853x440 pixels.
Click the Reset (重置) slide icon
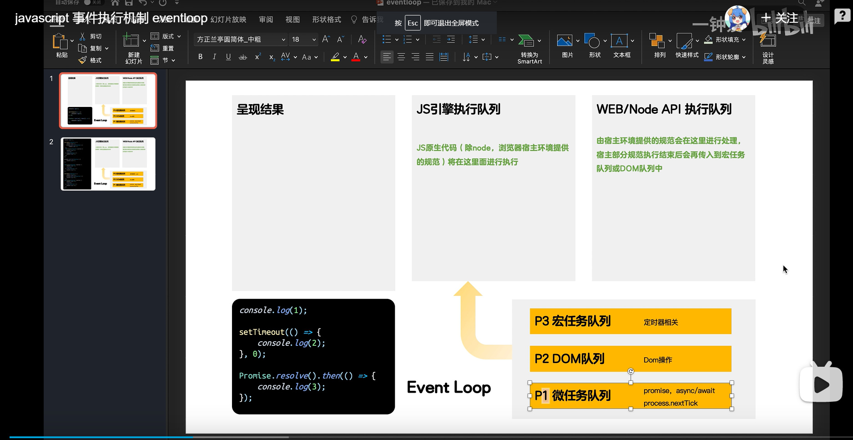[155, 48]
